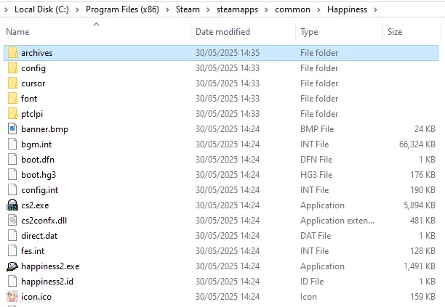Viewport: 445px width, 307px height.
Task: Select the file name fes.int
Action: pyautogui.click(x=33, y=251)
